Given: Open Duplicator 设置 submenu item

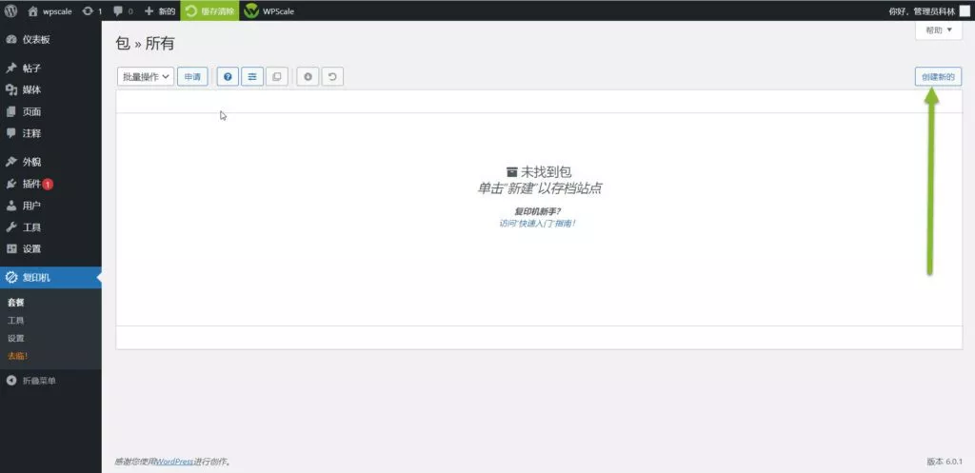Looking at the screenshot, I should click(15, 339).
